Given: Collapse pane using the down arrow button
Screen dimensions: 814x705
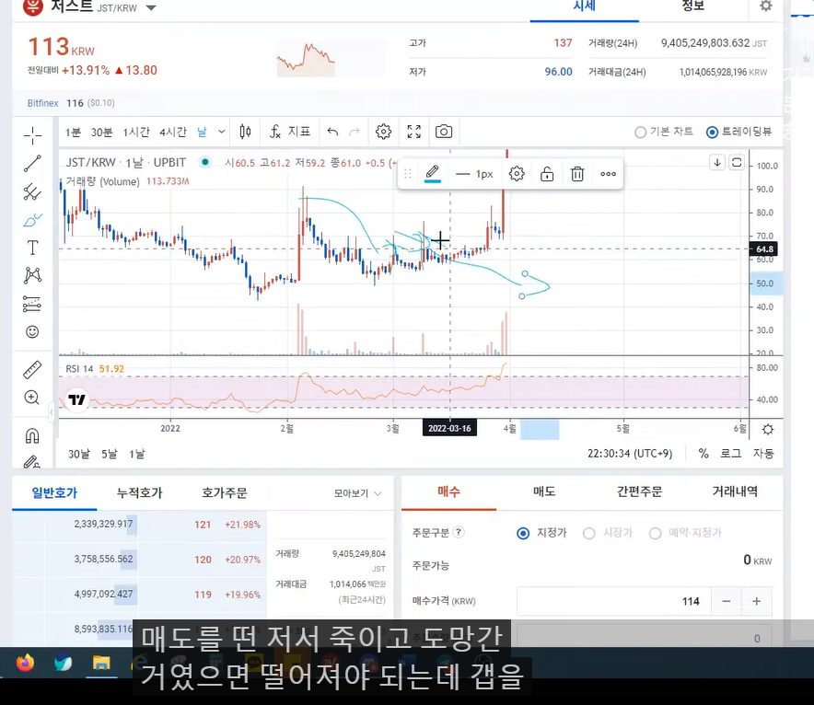Looking at the screenshot, I should 717,162.
